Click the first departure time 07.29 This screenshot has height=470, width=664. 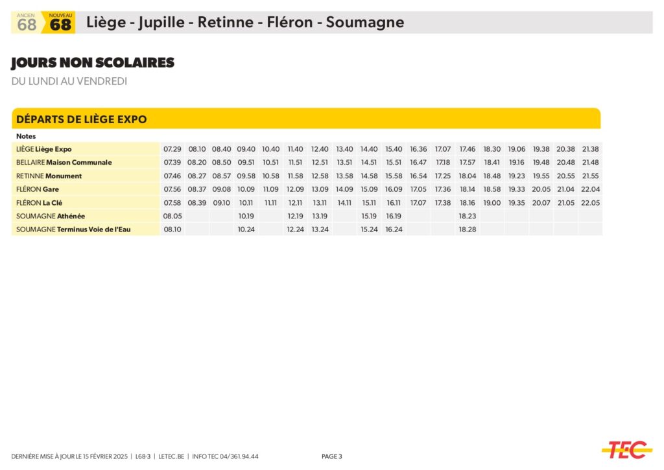tap(172, 149)
